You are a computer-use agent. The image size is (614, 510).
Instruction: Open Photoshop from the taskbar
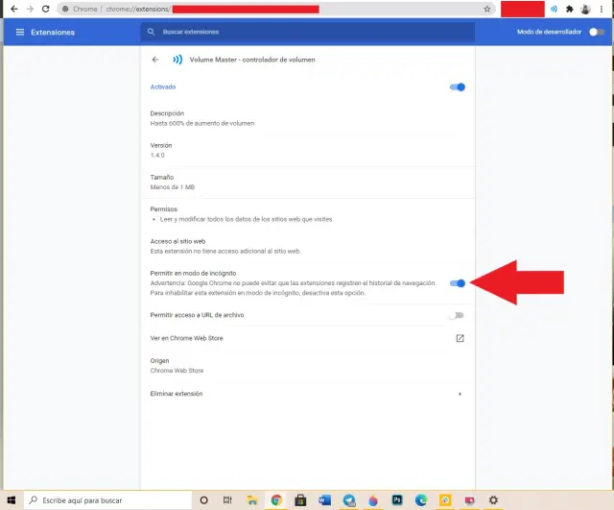click(x=397, y=500)
